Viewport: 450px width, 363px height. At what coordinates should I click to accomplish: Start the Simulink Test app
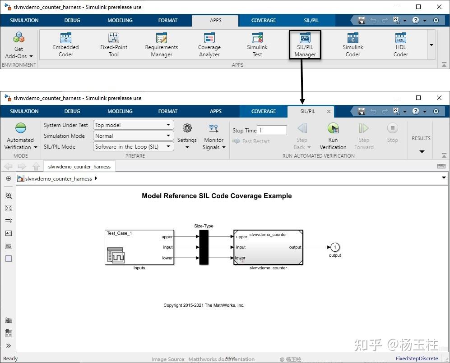(257, 45)
